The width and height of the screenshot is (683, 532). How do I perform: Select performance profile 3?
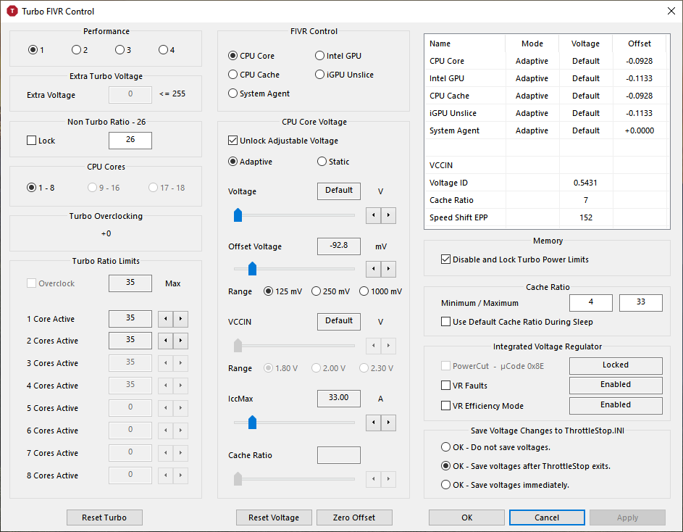click(x=120, y=50)
